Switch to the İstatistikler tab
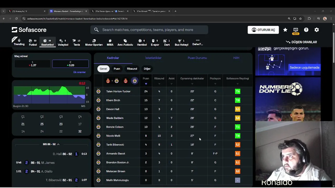 point(153,58)
